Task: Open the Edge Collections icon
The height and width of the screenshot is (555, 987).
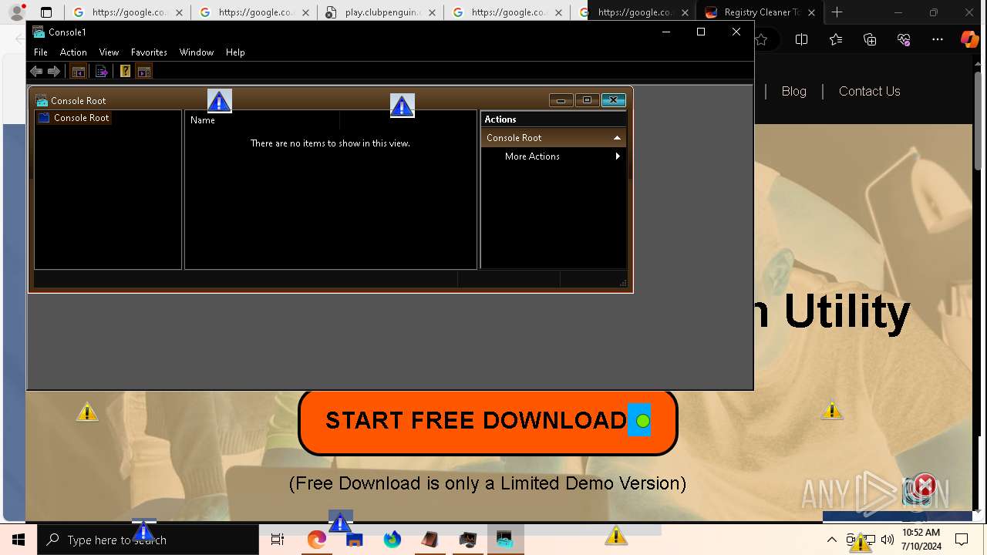Action: (x=870, y=39)
